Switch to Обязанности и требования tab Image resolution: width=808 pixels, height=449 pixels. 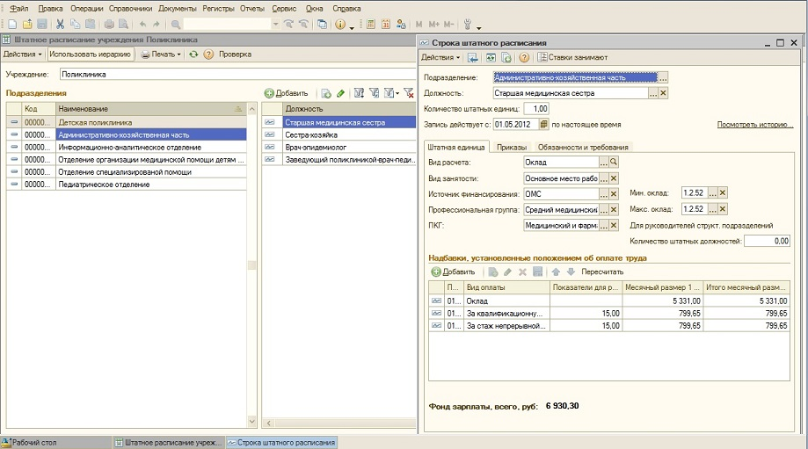click(x=583, y=147)
